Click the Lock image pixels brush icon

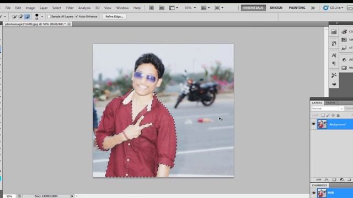(x=328, y=116)
